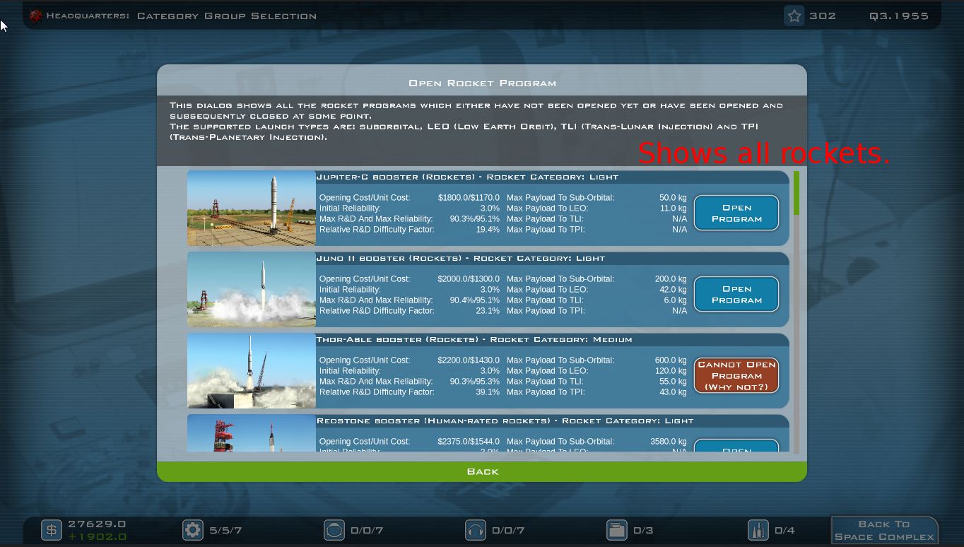
Task: Click Juno II LEO payload 42.0 kg
Action: coord(673,290)
